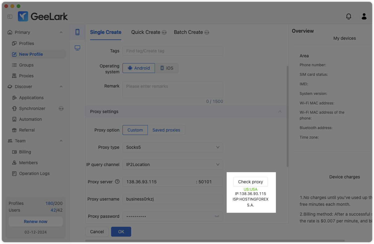This screenshot has width=374, height=244.
Task: Click the New Profile pencil icon
Action: tap(14, 54)
